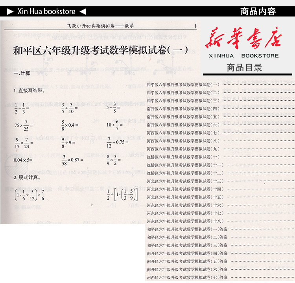Click catalog entry 河东区六年级升级考试数学模拟试卷(十六)
This screenshot has height=283, width=295.
[185, 205]
